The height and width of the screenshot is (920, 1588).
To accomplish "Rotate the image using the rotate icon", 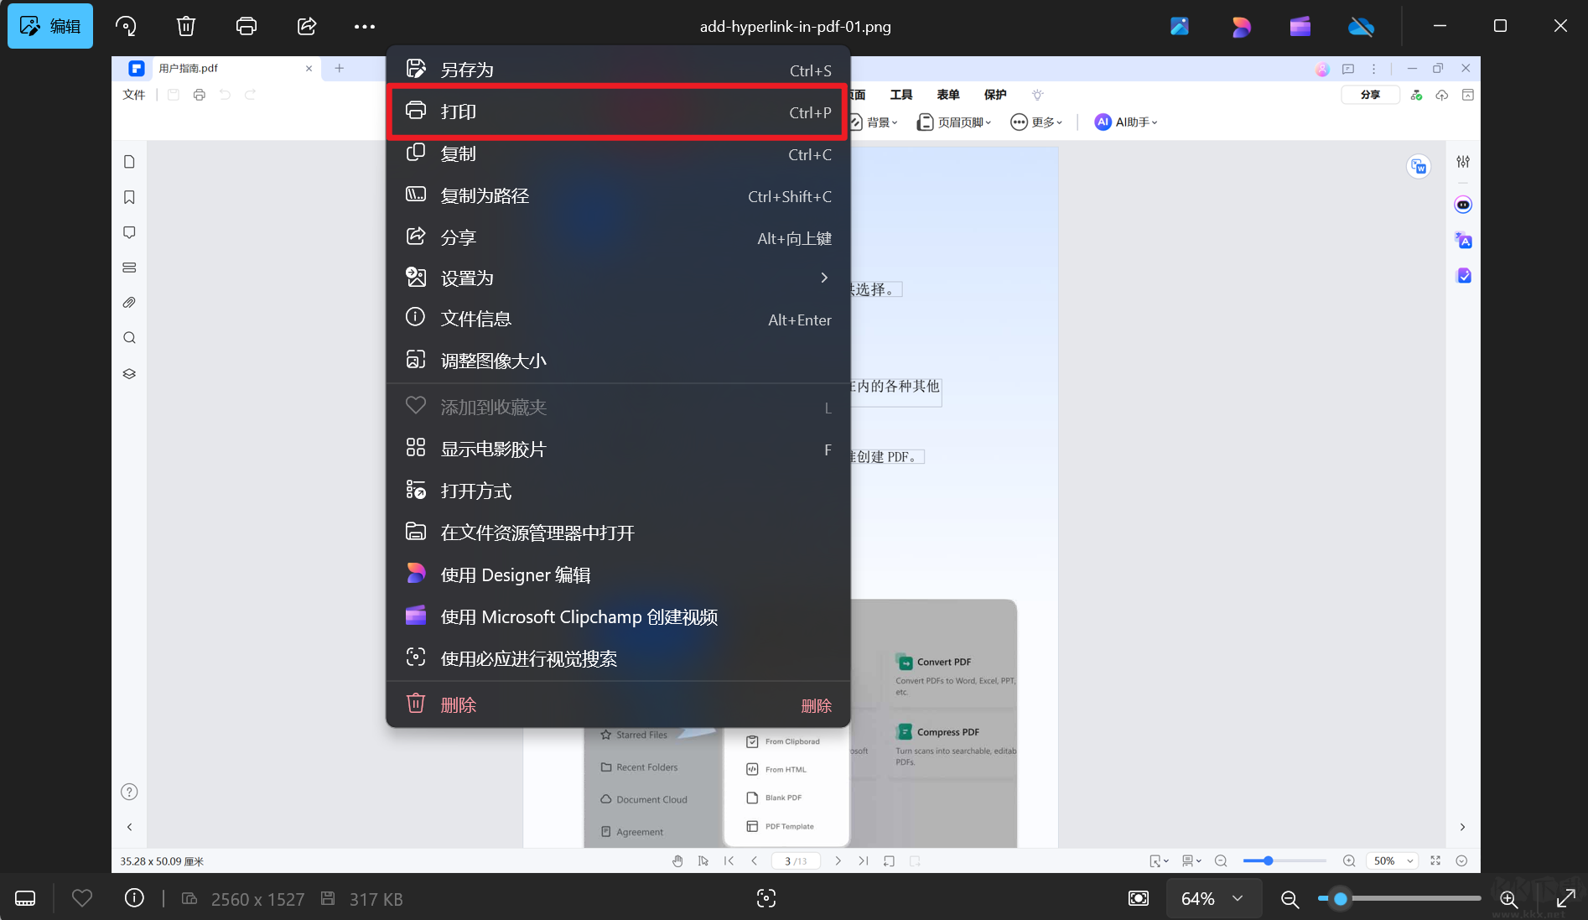I will click(126, 26).
